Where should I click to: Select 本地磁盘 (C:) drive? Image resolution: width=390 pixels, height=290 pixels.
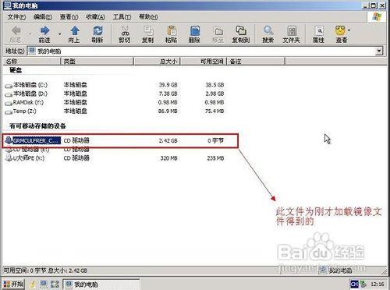click(x=30, y=85)
